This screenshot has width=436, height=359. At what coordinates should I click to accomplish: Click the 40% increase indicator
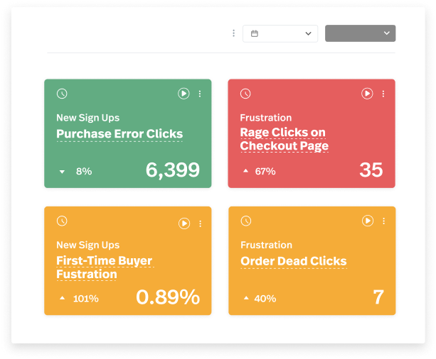pyautogui.click(x=260, y=299)
